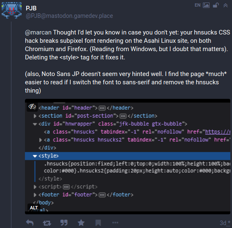Screen dimensions: 232x228
Task: Expand the section post-section node
Action: point(35,116)
